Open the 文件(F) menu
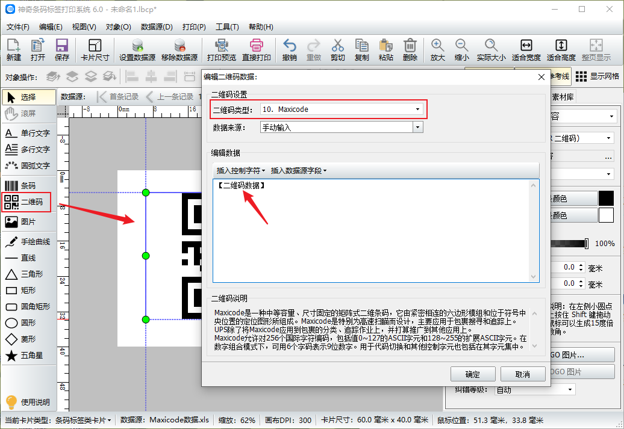This screenshot has width=624, height=429. (18, 27)
